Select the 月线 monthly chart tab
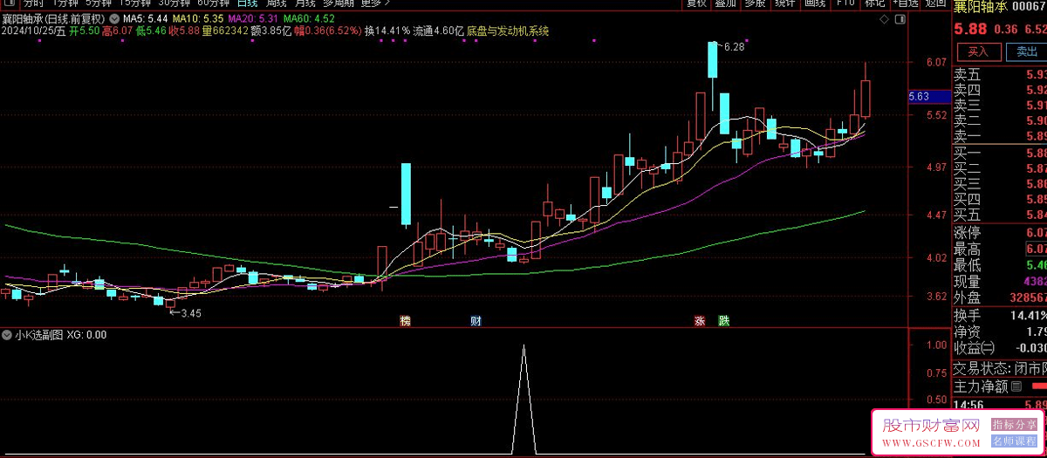The width and height of the screenshot is (1047, 458). click(x=305, y=3)
